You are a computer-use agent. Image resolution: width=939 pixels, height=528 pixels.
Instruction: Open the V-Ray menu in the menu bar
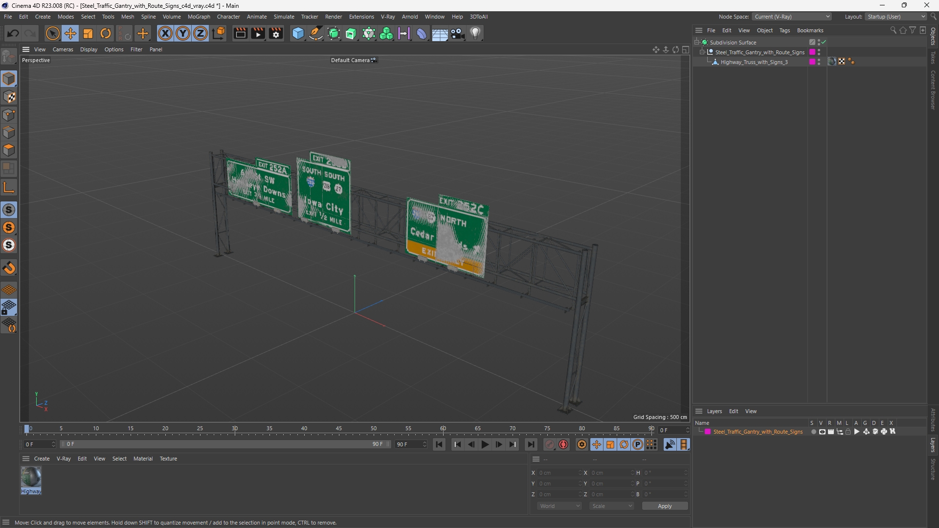pyautogui.click(x=388, y=17)
